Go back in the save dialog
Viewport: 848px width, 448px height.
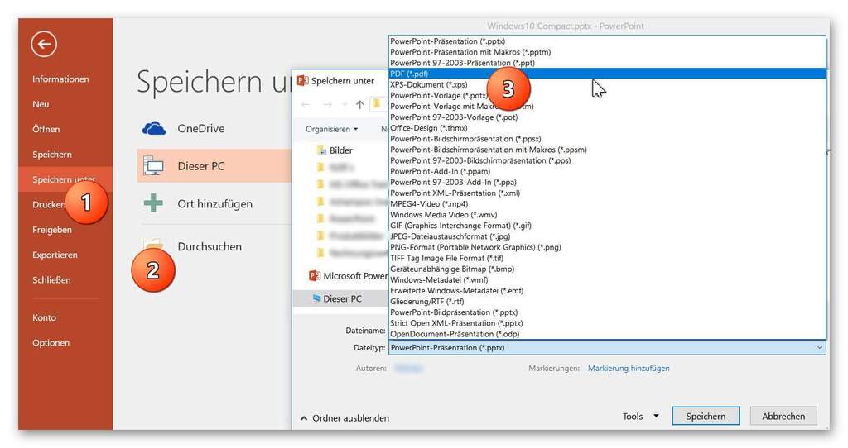[x=306, y=105]
